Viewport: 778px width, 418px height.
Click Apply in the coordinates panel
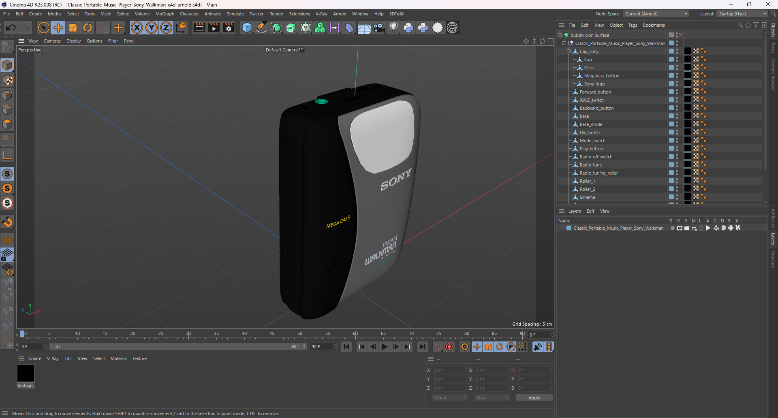tap(534, 398)
